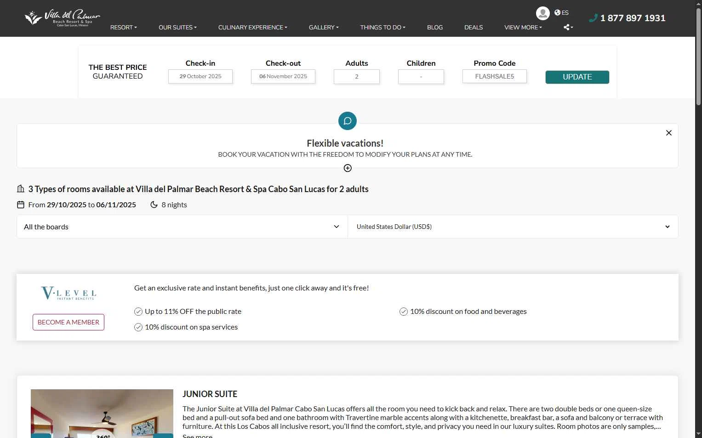Open the VIEW MORE menu
The width and height of the screenshot is (702, 438).
click(523, 28)
